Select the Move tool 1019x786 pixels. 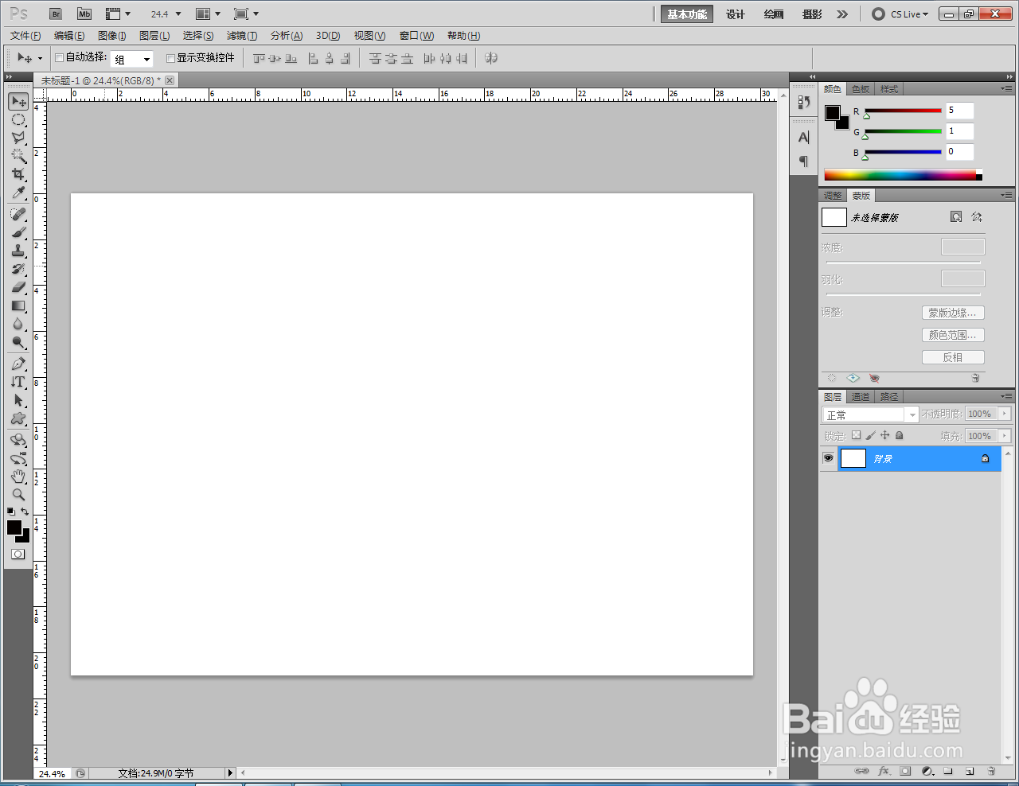18,102
